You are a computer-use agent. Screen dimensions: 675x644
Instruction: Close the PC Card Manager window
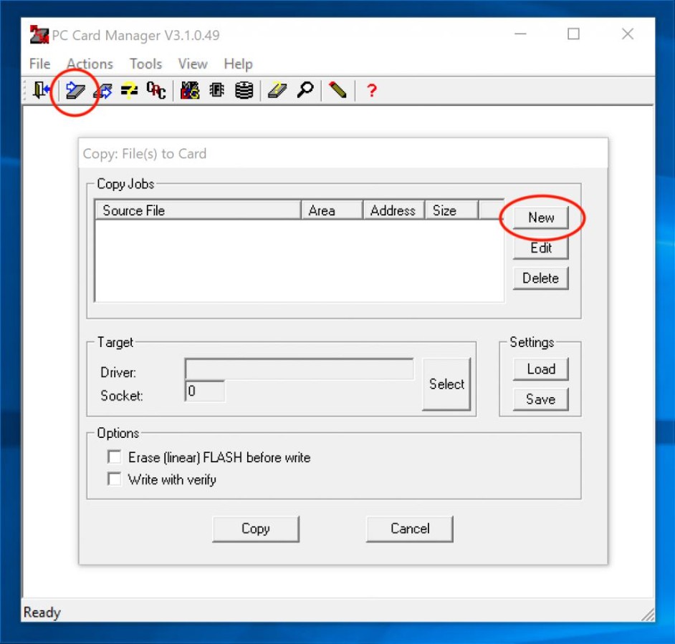point(628,34)
